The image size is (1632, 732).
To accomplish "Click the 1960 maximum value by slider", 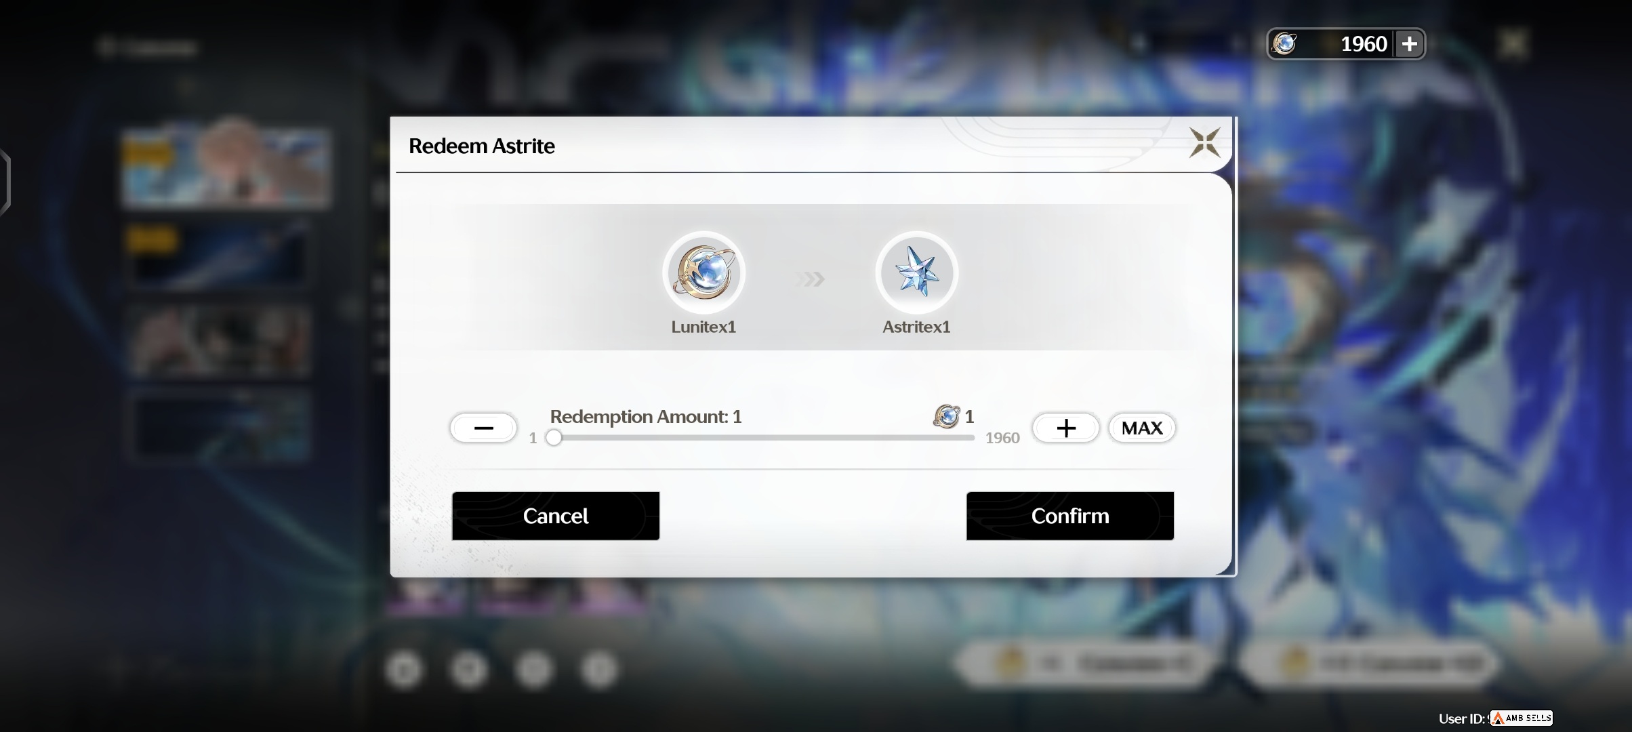I will pos(1002,438).
